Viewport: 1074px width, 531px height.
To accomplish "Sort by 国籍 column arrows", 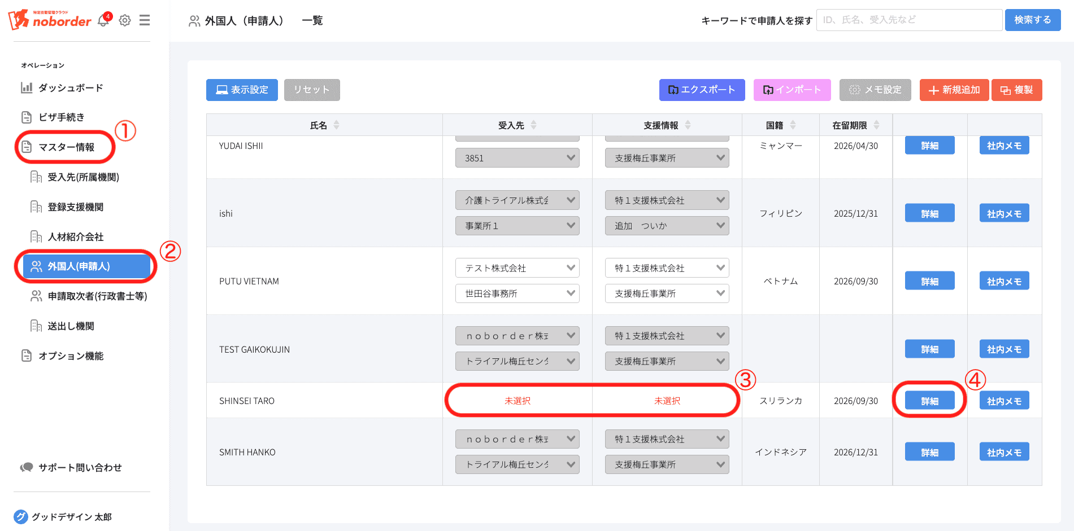I will (x=793, y=125).
